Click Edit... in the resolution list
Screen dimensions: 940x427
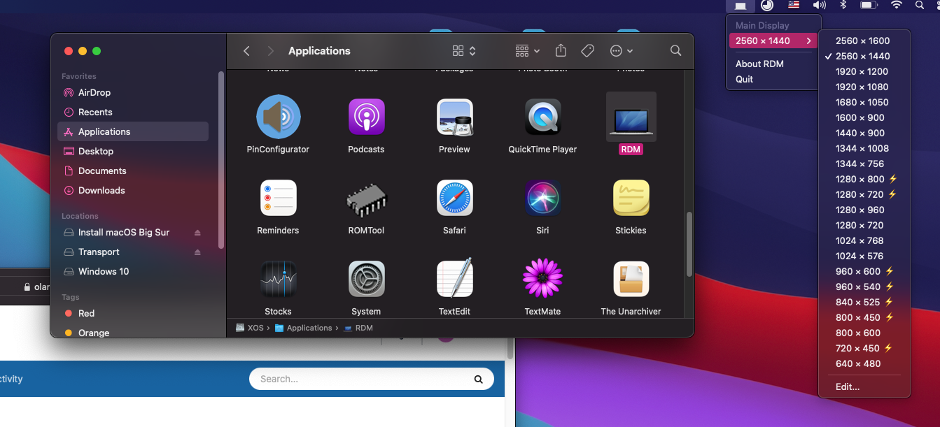pos(847,386)
